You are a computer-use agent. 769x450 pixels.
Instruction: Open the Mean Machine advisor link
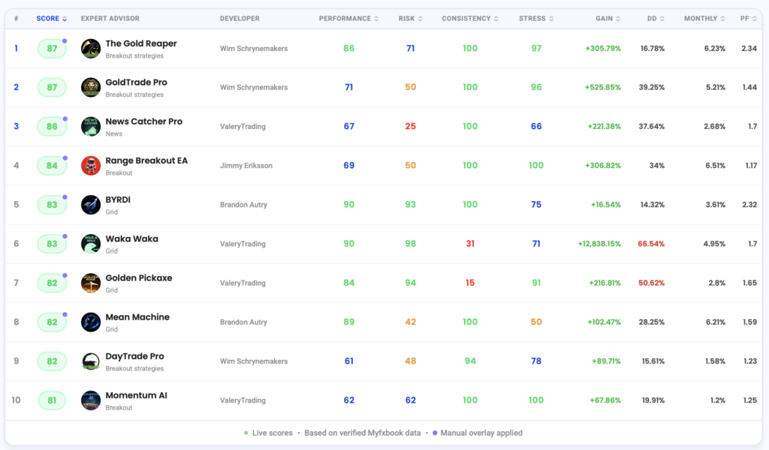137,317
